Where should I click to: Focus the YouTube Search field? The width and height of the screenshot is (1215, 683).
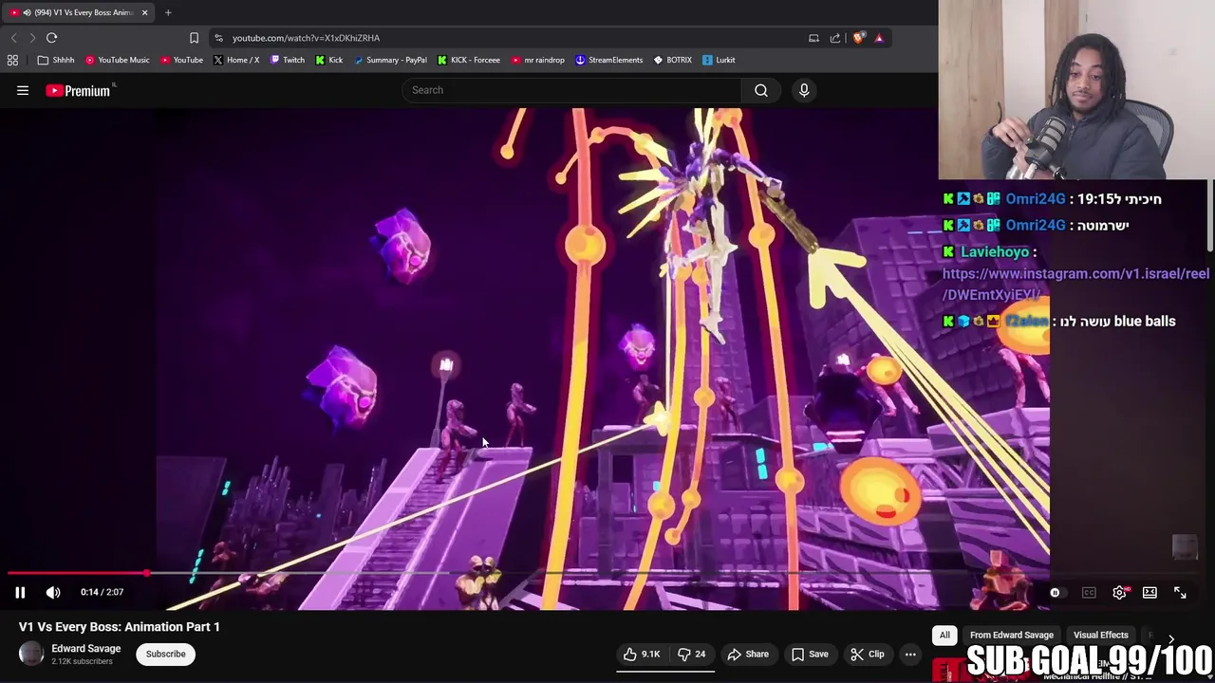click(572, 90)
